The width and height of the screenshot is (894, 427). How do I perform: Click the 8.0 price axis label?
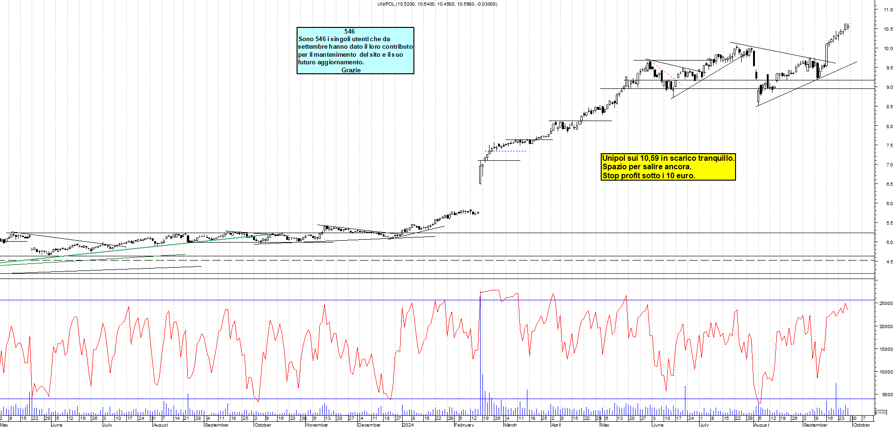(889, 126)
